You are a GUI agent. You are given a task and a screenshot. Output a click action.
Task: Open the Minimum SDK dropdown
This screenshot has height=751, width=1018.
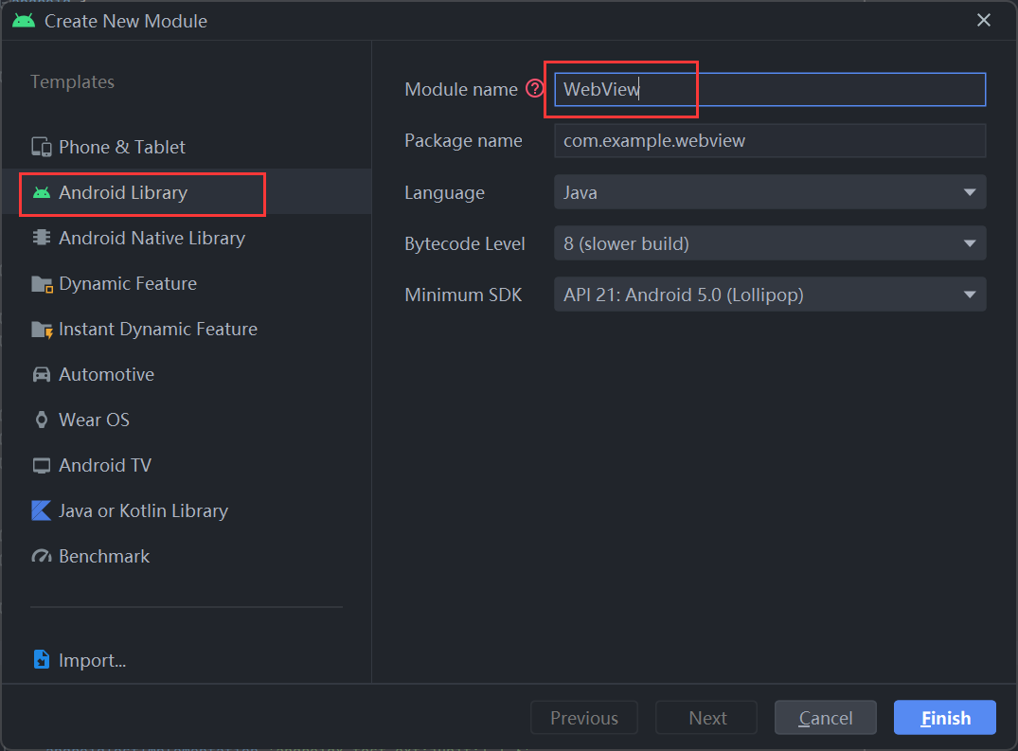point(969,295)
